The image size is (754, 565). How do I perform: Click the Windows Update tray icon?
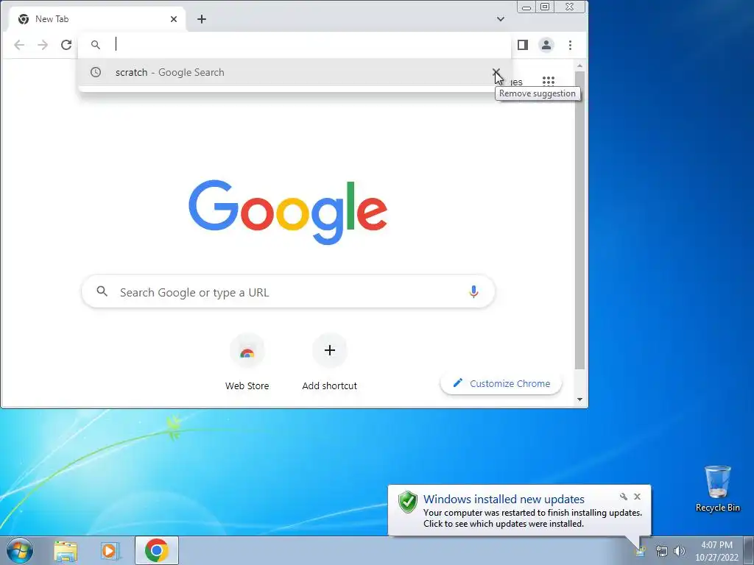coord(641,552)
